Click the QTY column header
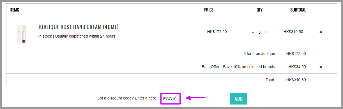Screen dimensions: 343x109 259,10
